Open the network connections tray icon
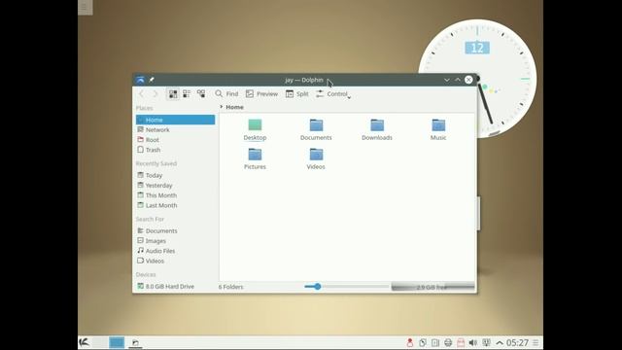This screenshot has height=350, width=622. pyautogui.click(x=486, y=342)
